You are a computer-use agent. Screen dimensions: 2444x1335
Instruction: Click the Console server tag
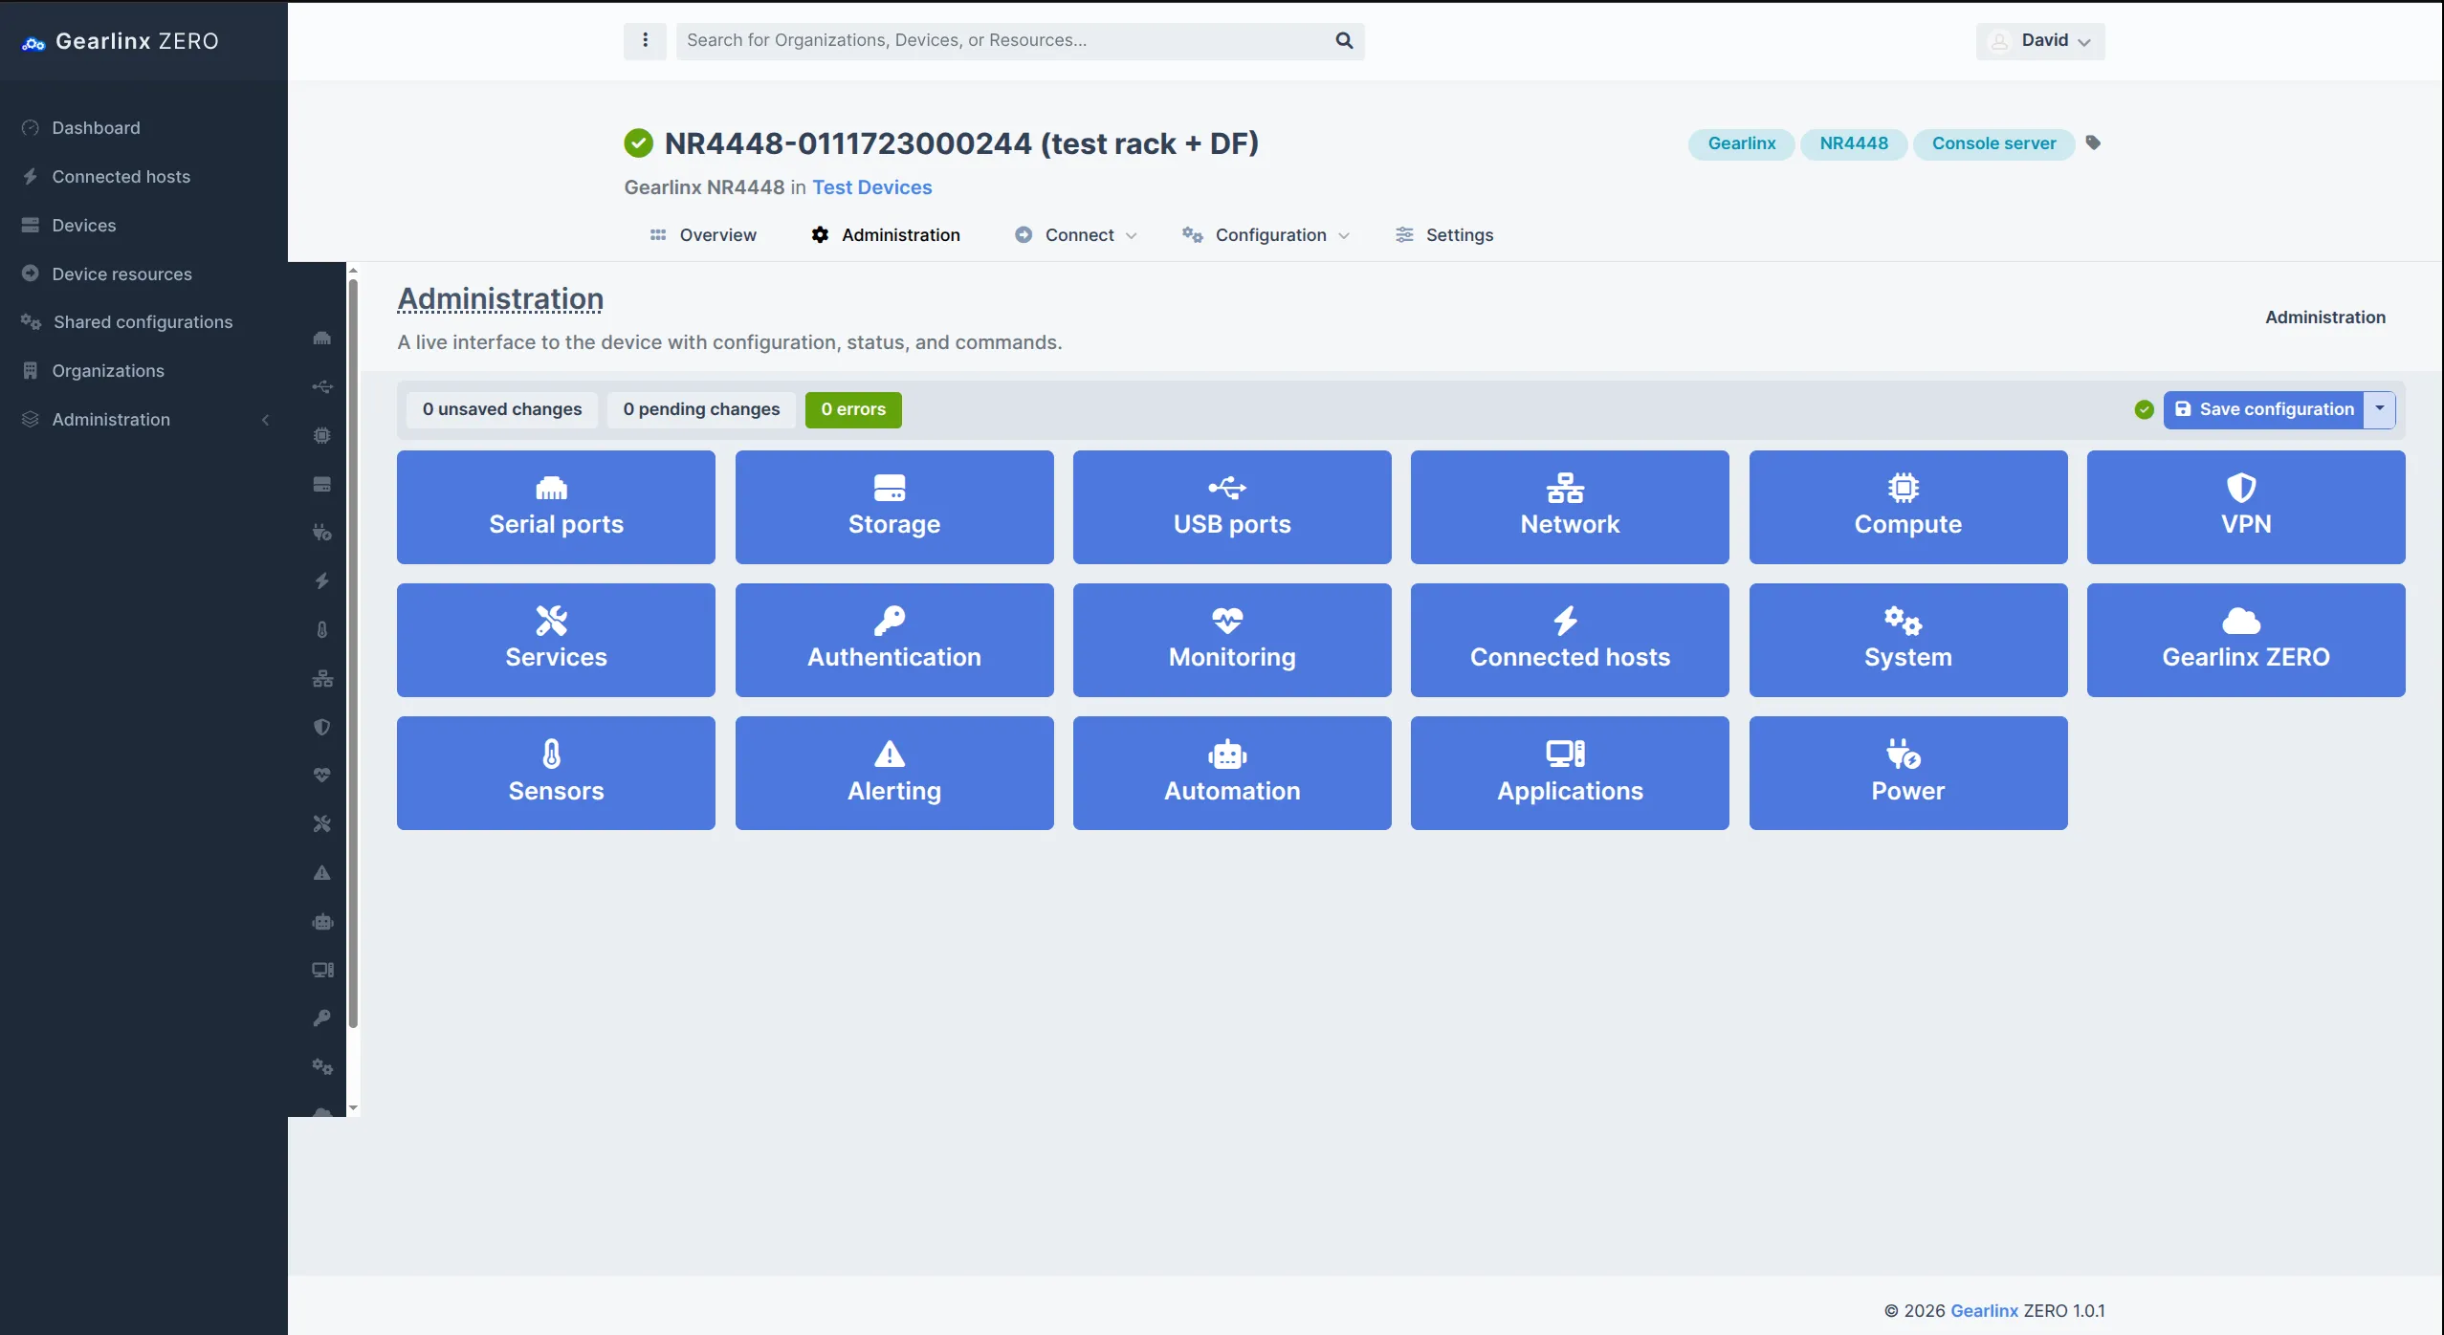(x=1993, y=143)
